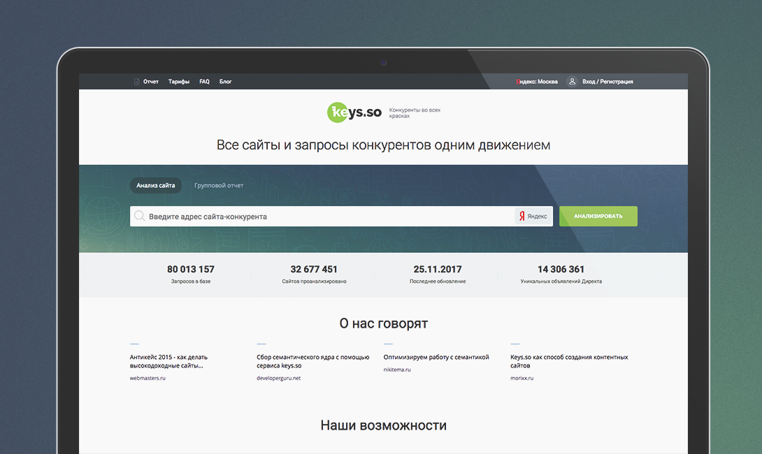Click the Конкуренты во всех красках tagline
The width and height of the screenshot is (762, 454).
415,112
